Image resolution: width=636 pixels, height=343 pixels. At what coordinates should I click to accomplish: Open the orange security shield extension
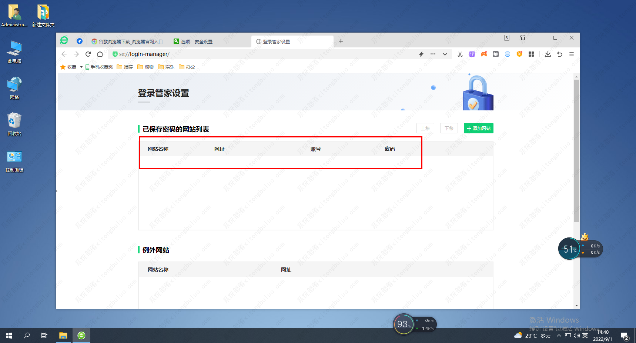pyautogui.click(x=519, y=54)
